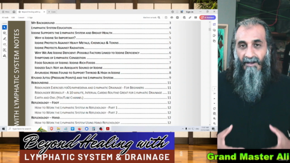Open the Acrobat home icon
Viewport: 290px width, 163px height.
coord(14,12)
